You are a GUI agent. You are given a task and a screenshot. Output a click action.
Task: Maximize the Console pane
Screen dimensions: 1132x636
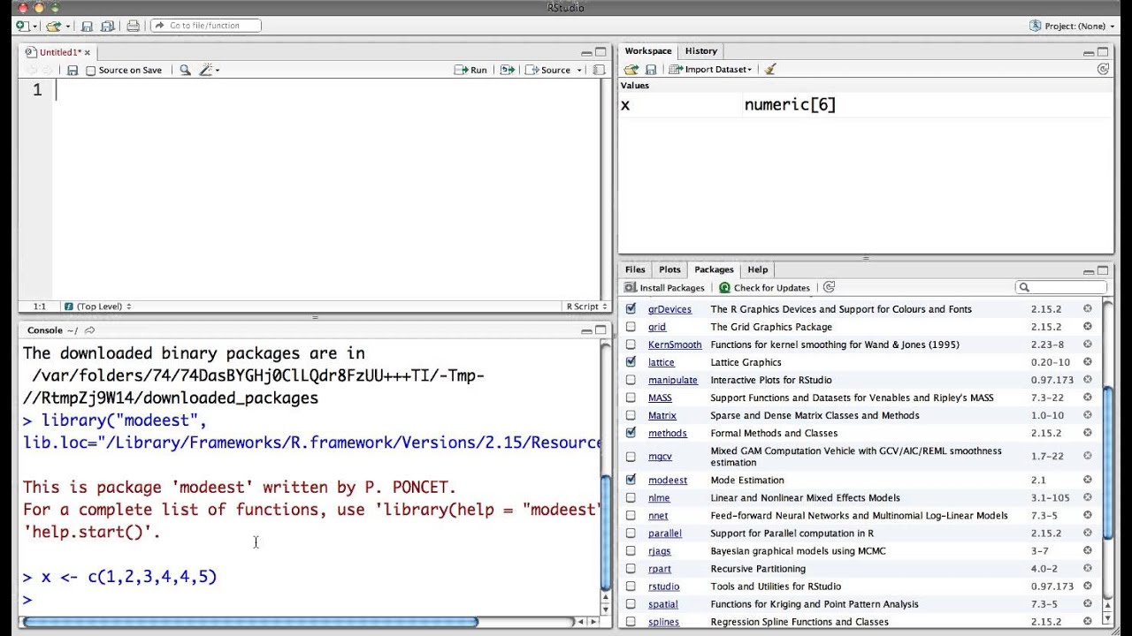[x=600, y=330]
